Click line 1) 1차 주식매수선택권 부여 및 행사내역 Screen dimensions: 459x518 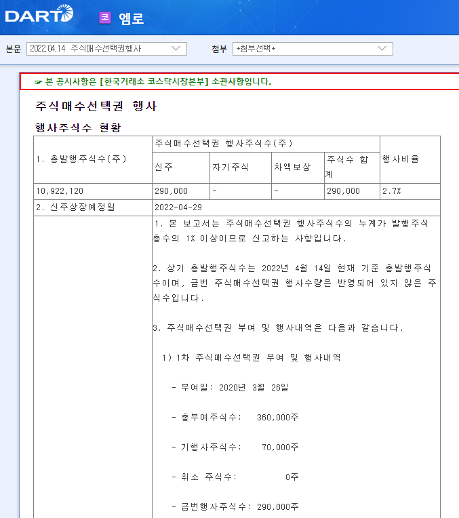pyautogui.click(x=252, y=358)
